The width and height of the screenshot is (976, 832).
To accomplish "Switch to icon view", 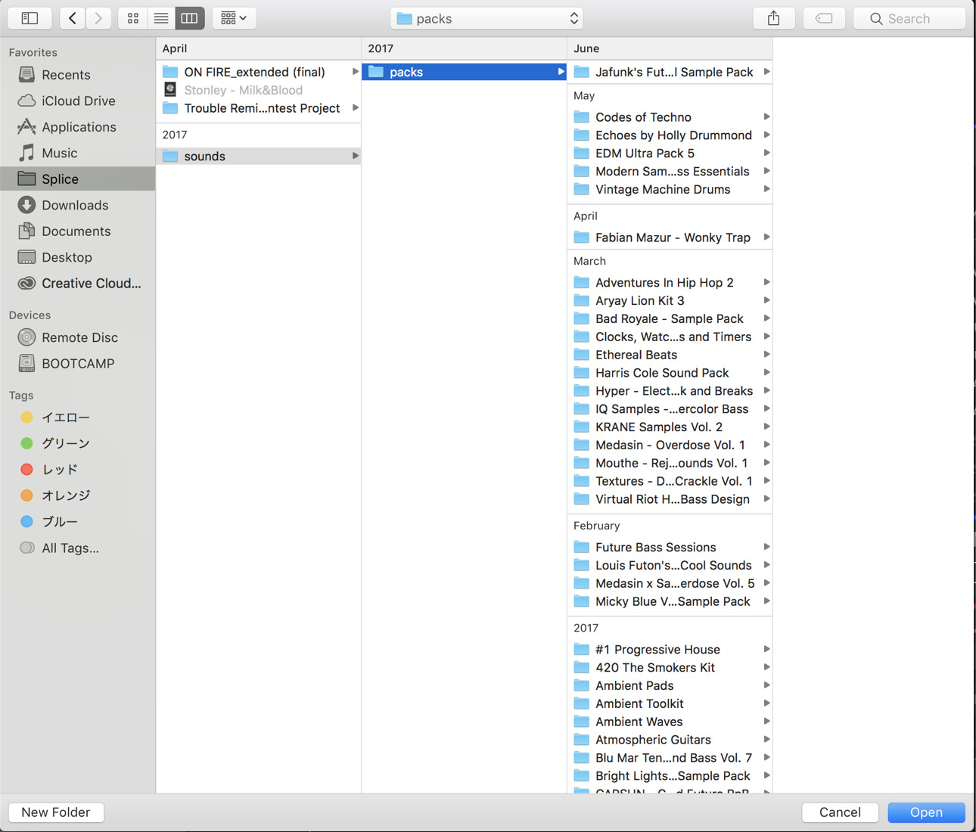I will tap(132, 18).
